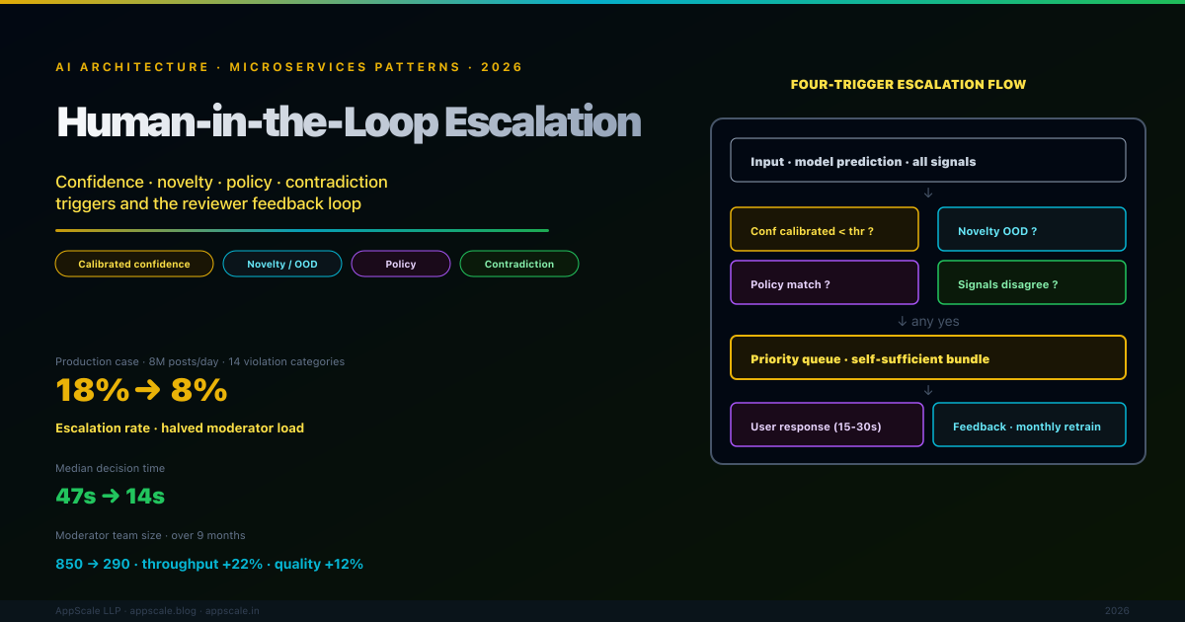This screenshot has height=622, width=1185.
Task: Click the 850 → 290 throughput stat line
Action: click(209, 564)
